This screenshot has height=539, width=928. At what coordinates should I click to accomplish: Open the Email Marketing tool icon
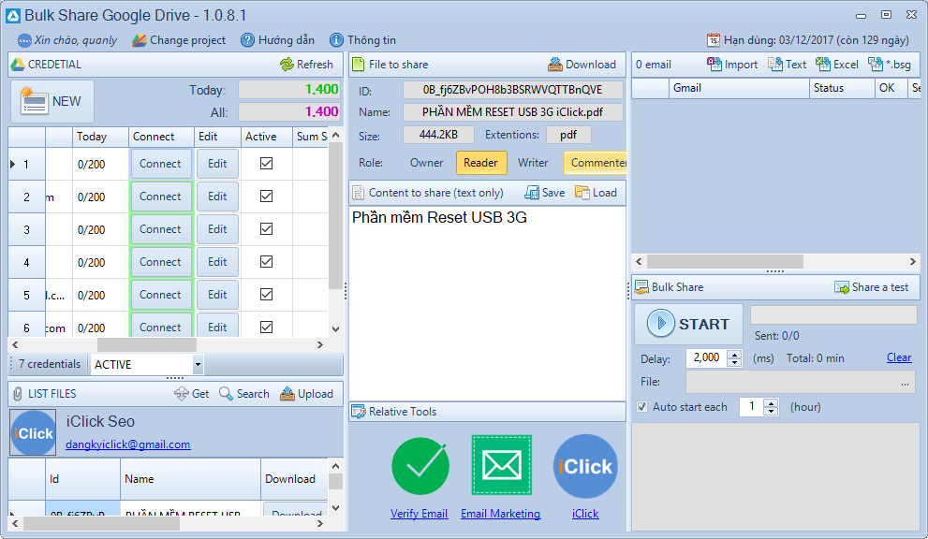(x=501, y=465)
